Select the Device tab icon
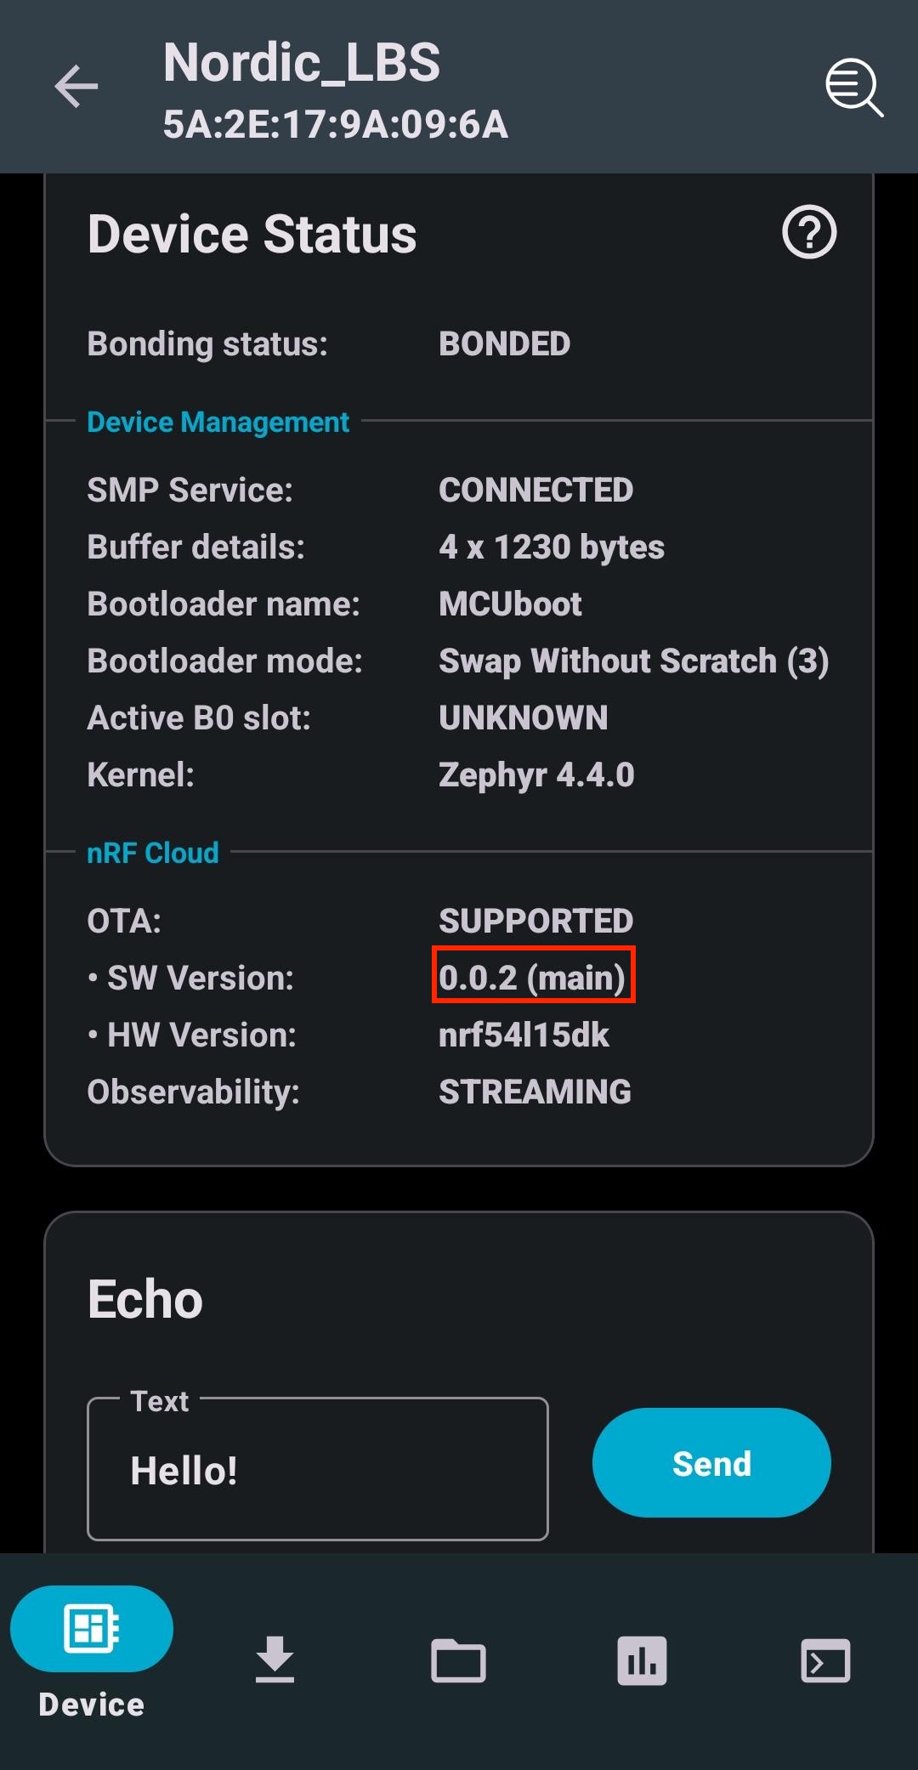This screenshot has width=918, height=1770. tap(92, 1629)
